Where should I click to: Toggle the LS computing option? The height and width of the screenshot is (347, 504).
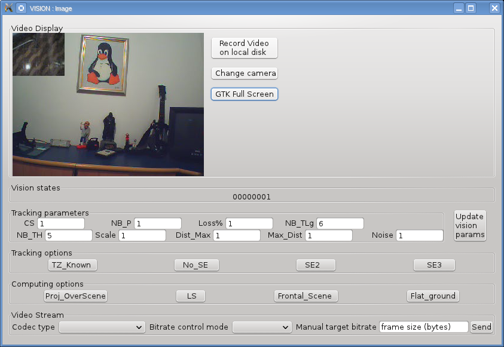(191, 296)
